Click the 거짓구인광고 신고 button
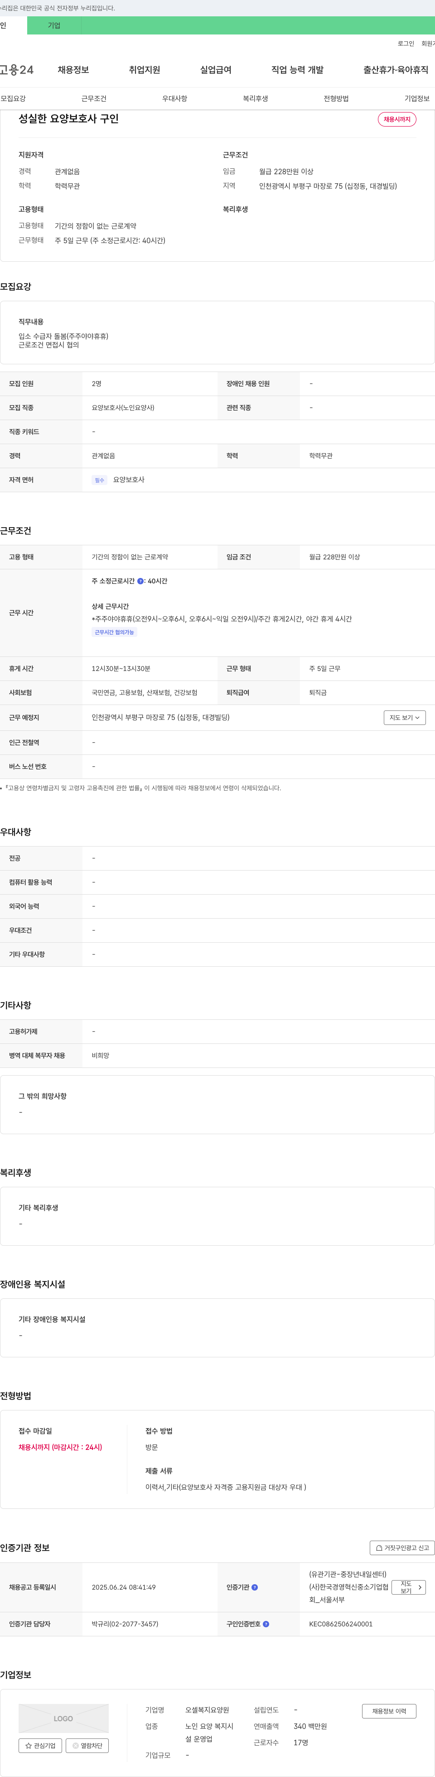Screen dimensions: 435x1777 [402, 1547]
